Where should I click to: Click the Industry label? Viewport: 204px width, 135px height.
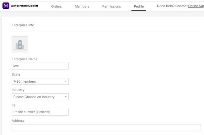[x=18, y=90]
